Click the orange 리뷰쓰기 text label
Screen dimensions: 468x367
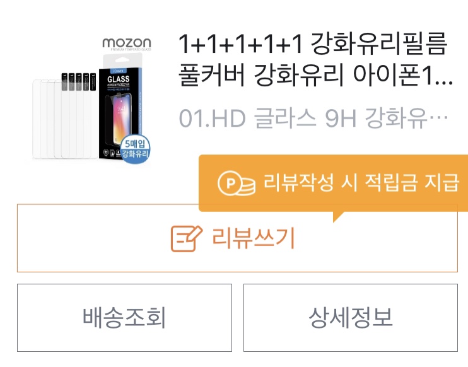253,238
